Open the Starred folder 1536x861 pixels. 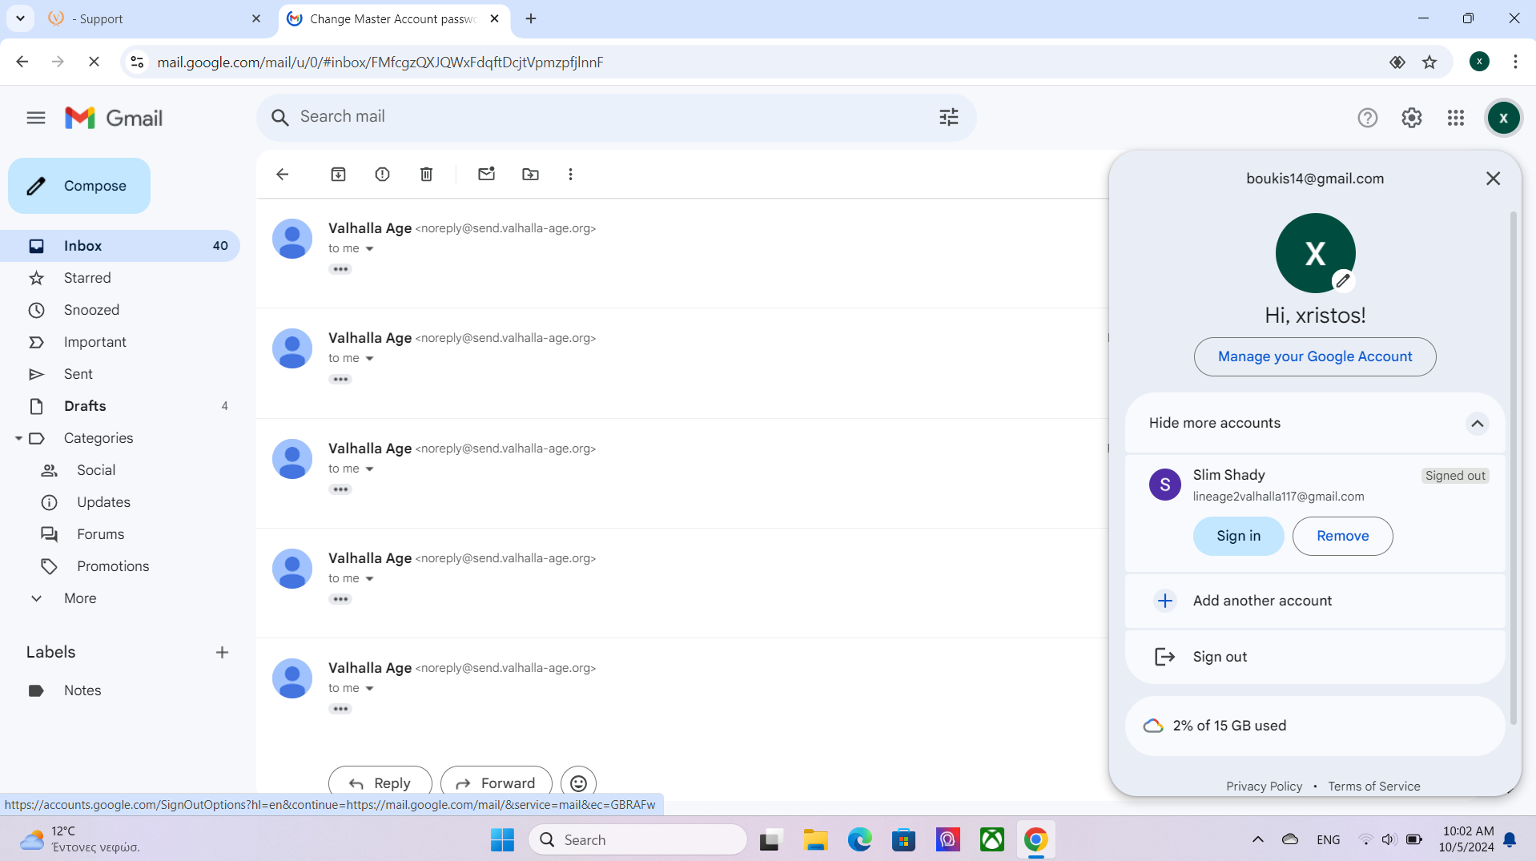point(87,278)
